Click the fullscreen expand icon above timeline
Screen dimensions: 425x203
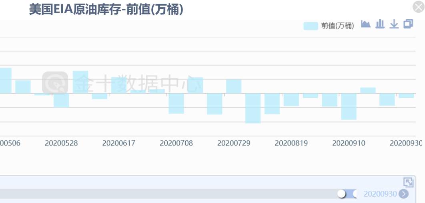408,183
